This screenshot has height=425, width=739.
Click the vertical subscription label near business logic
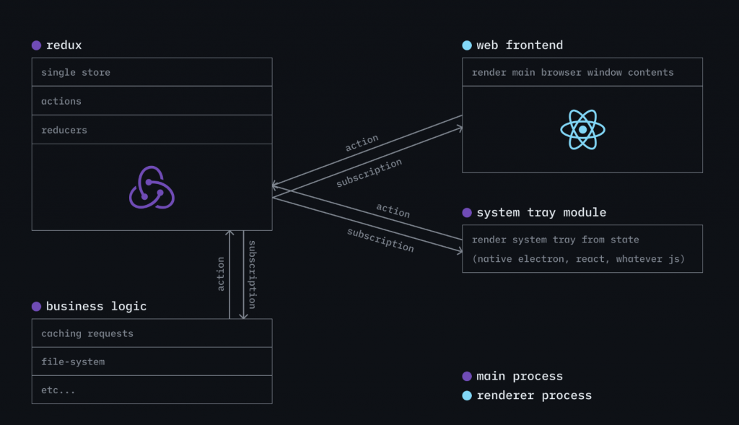click(x=252, y=275)
